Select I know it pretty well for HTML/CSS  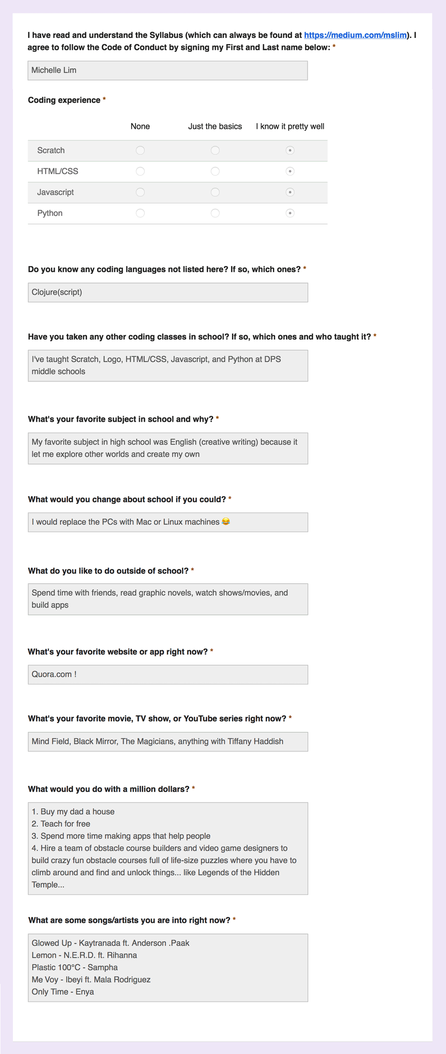(290, 171)
